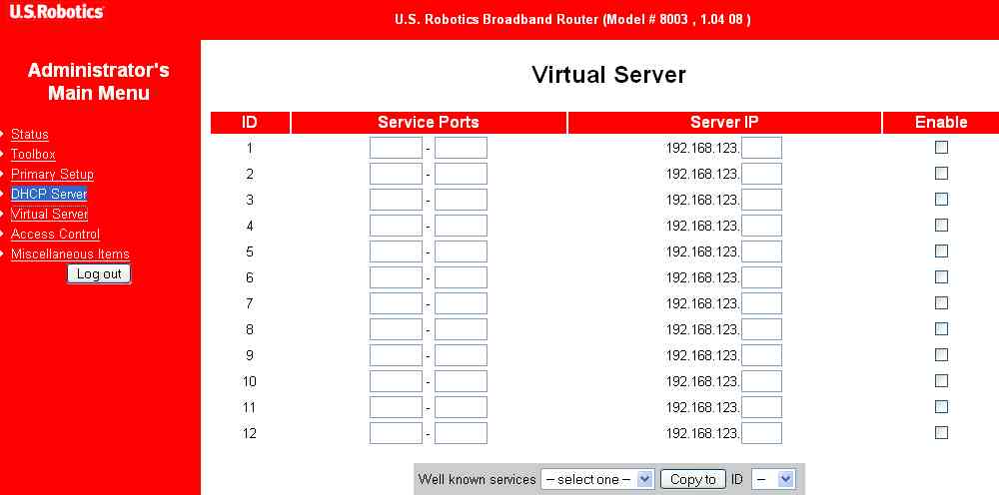The image size is (999, 495).
Task: Focus Server IP field for ID 5
Action: pyautogui.click(x=761, y=251)
